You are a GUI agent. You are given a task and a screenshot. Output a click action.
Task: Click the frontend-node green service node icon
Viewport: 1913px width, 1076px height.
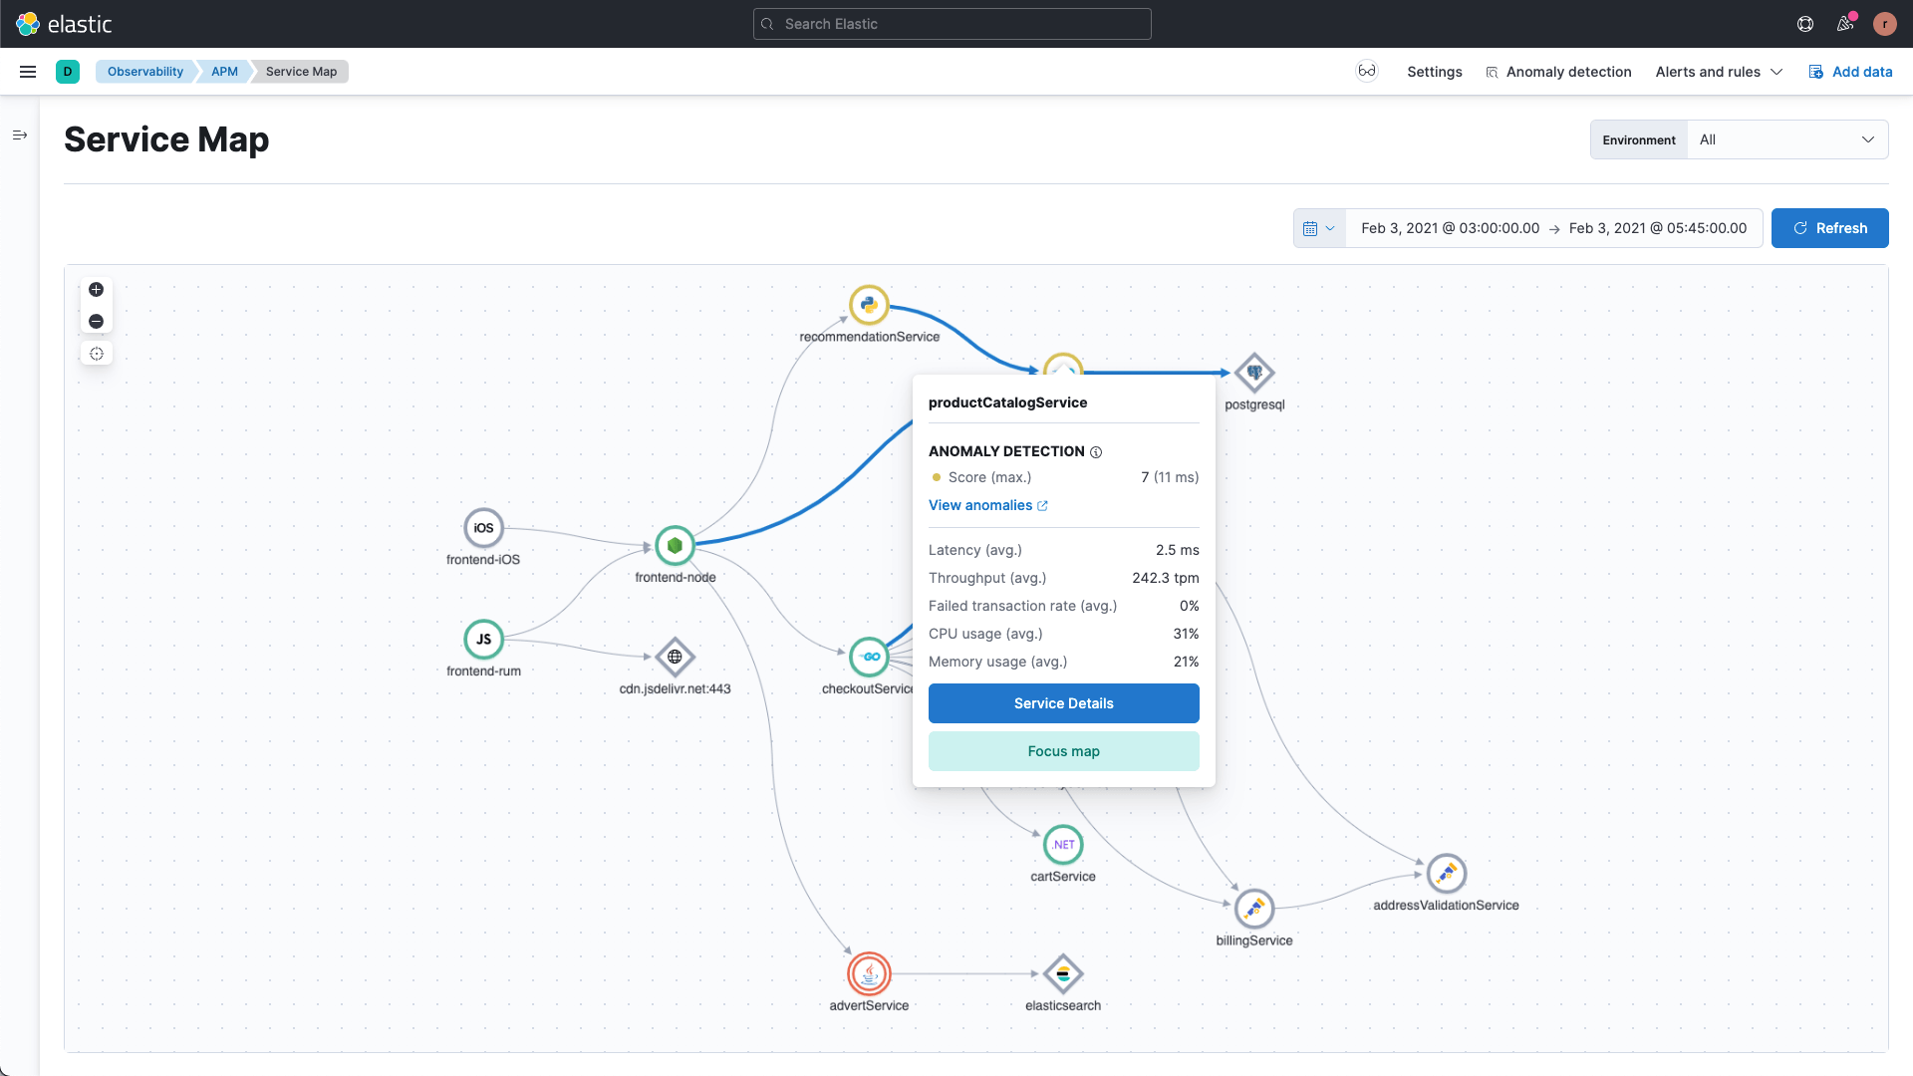tap(676, 545)
